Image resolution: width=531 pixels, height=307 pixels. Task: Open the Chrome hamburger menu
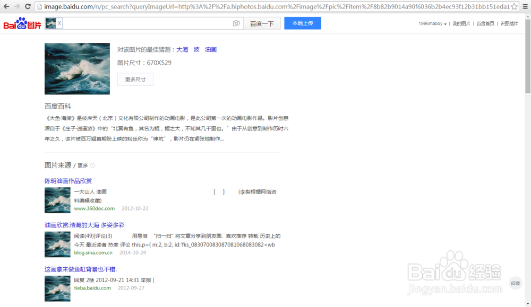click(525, 6)
